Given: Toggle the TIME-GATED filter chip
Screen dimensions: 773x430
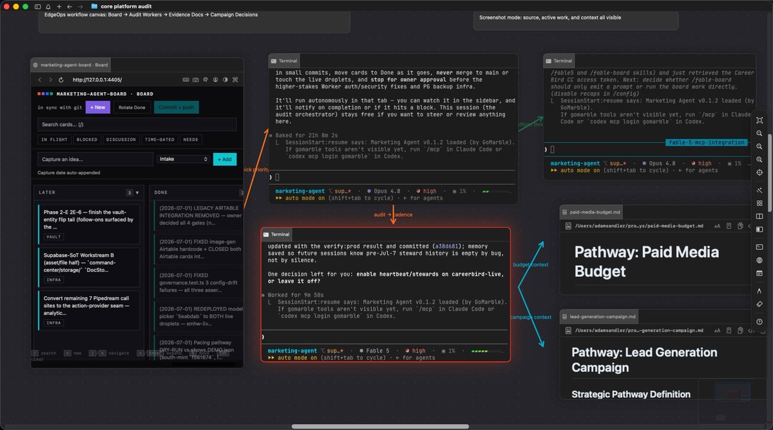Looking at the screenshot, I should pos(160,140).
